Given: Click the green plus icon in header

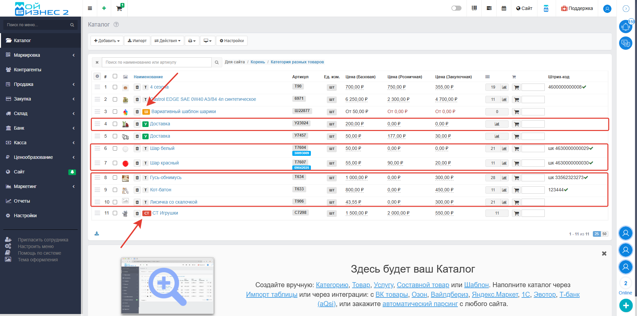Looking at the screenshot, I should (x=104, y=8).
